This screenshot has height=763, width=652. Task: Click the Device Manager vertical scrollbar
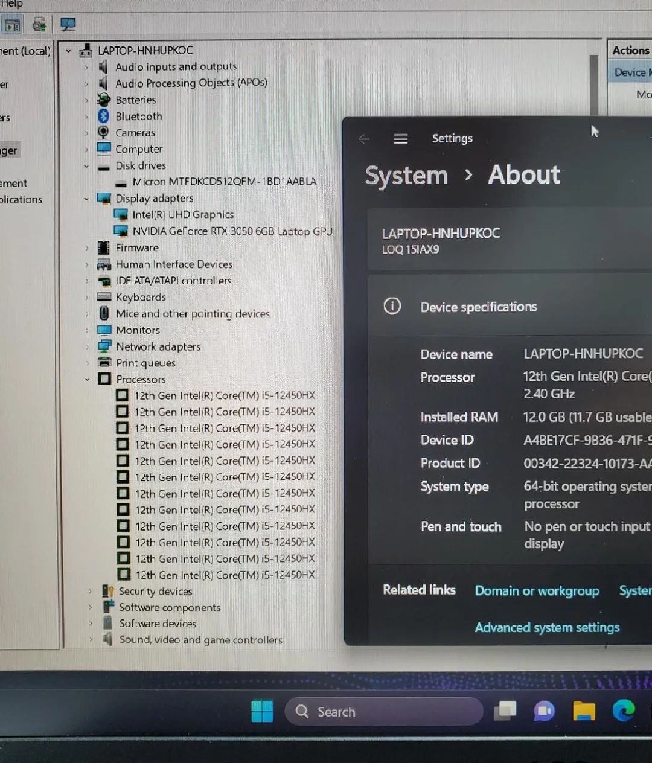click(x=594, y=85)
